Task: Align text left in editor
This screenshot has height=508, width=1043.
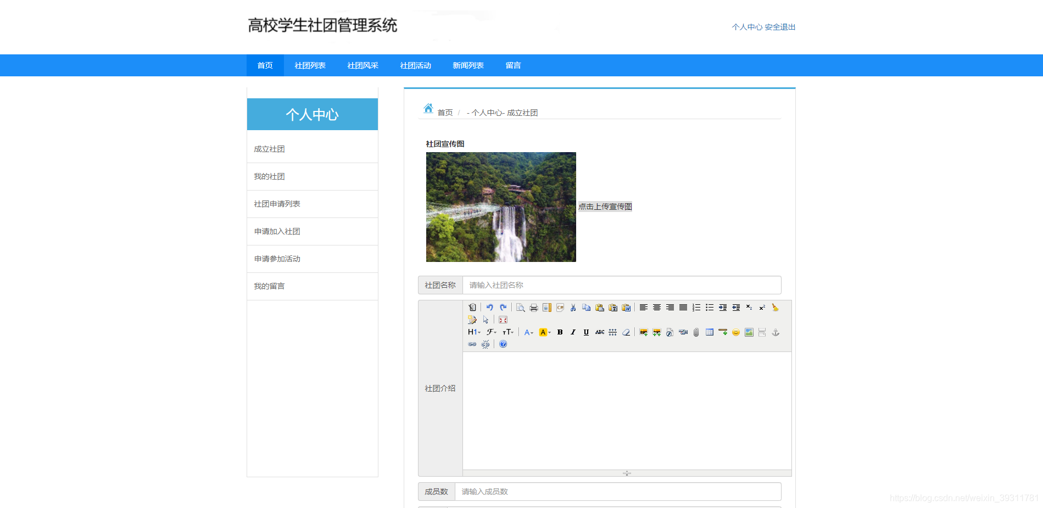Action: coord(644,308)
